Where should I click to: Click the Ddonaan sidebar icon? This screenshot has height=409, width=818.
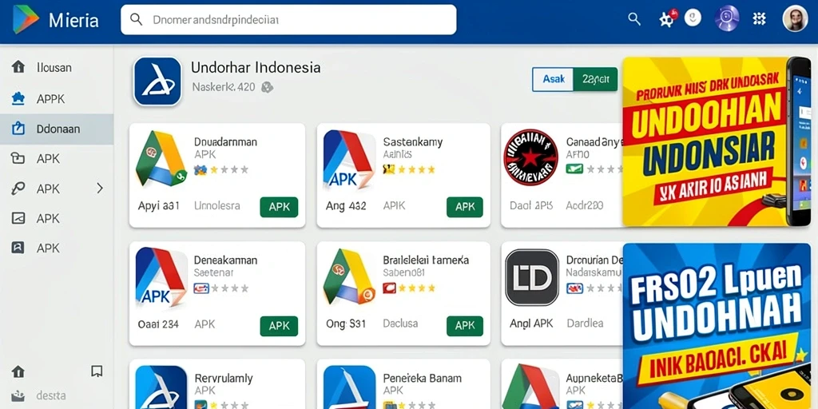(18, 129)
